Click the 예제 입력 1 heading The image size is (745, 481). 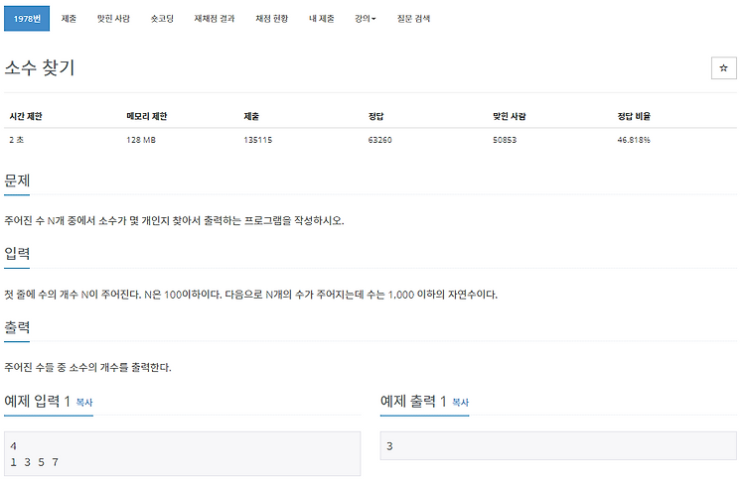click(37, 402)
